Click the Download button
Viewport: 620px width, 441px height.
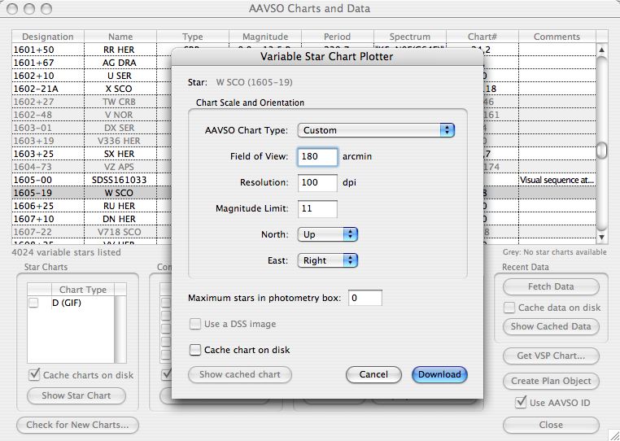pos(439,374)
